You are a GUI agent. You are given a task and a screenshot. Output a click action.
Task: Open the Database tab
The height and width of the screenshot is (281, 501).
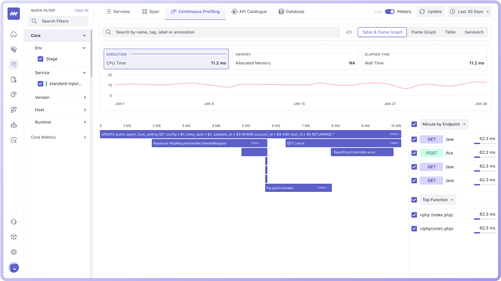(x=291, y=12)
